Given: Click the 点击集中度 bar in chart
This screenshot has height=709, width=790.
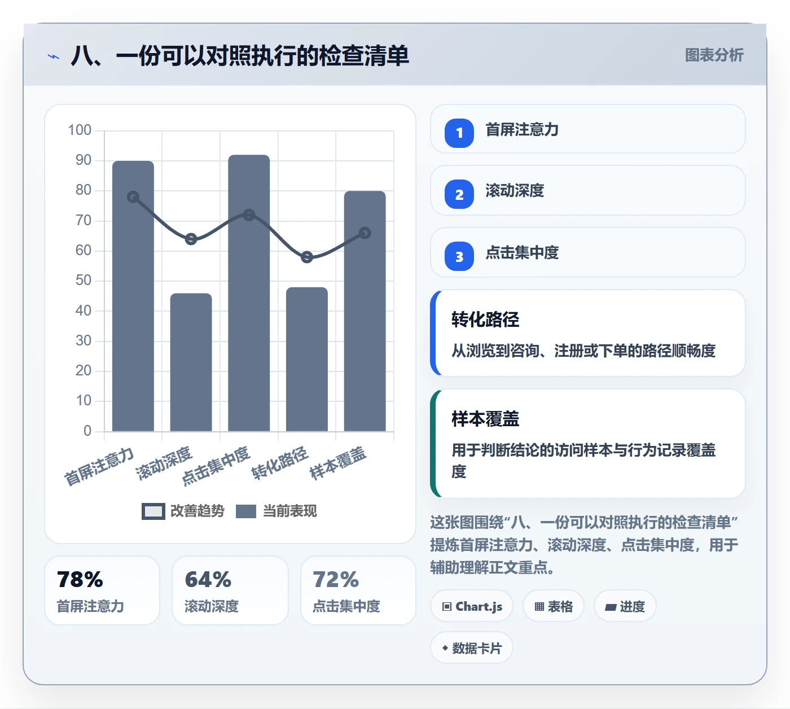Looking at the screenshot, I should [x=249, y=294].
